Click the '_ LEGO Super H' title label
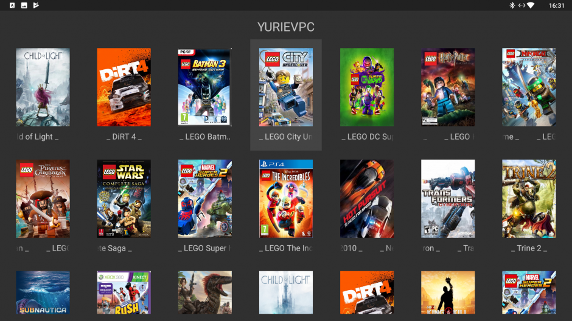 204,248
